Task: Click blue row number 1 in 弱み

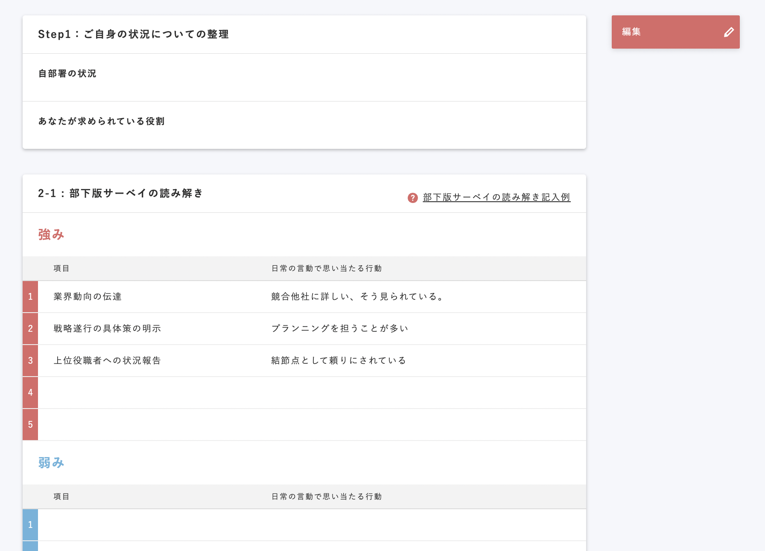Action: click(x=30, y=525)
